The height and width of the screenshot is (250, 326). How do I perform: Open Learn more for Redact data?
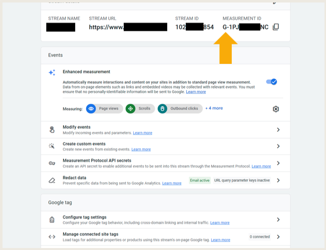(x=172, y=183)
